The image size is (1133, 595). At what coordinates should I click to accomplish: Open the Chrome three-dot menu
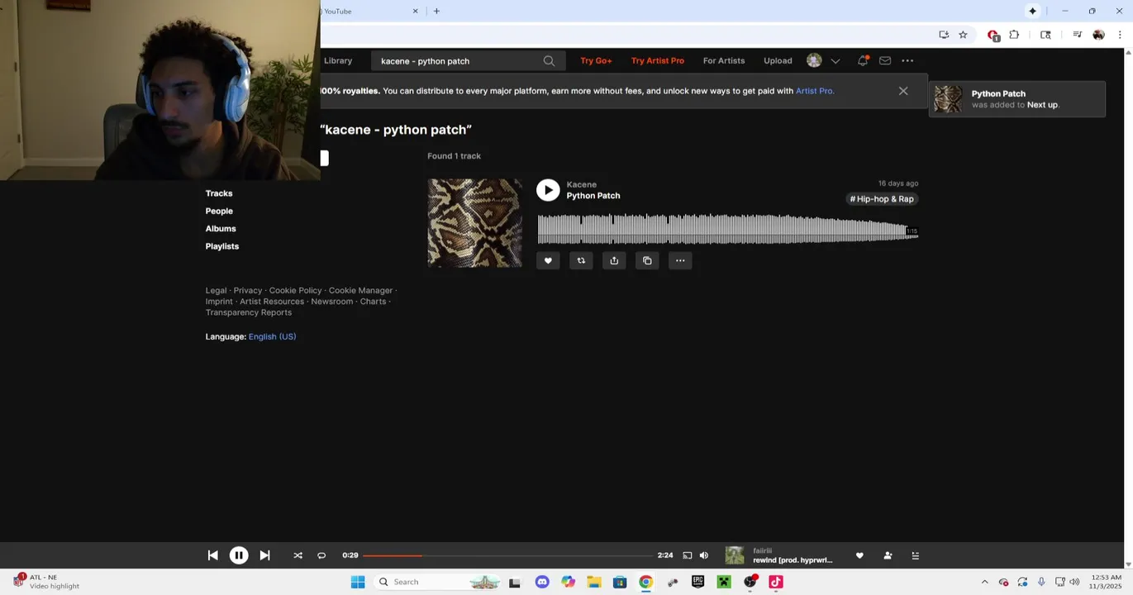[1120, 35]
